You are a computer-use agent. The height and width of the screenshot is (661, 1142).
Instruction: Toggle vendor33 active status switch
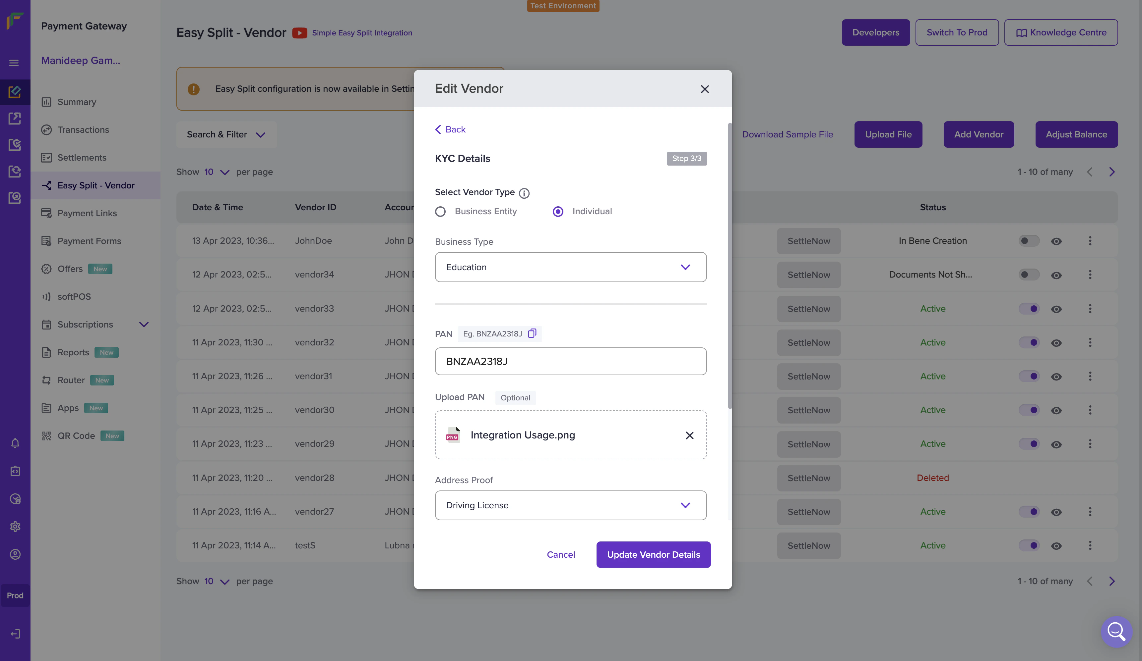point(1029,309)
